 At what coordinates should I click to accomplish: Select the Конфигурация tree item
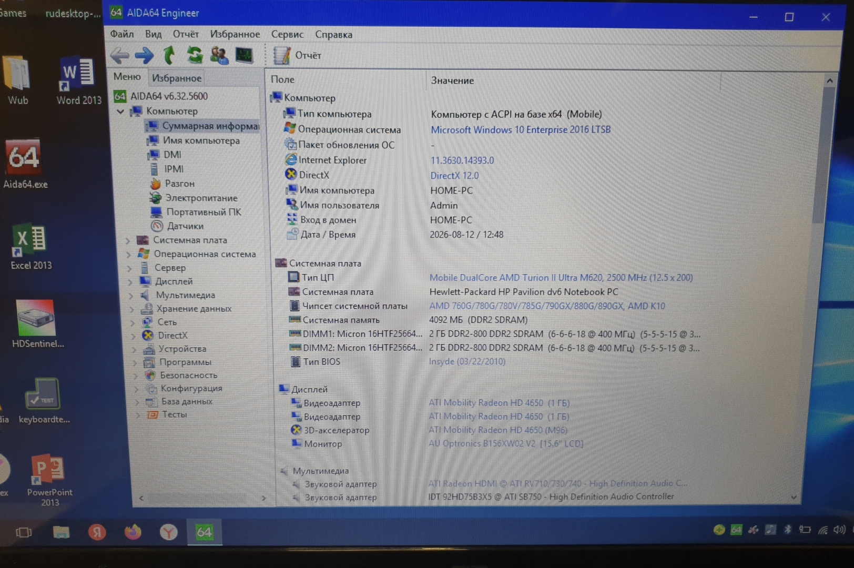[x=185, y=388]
